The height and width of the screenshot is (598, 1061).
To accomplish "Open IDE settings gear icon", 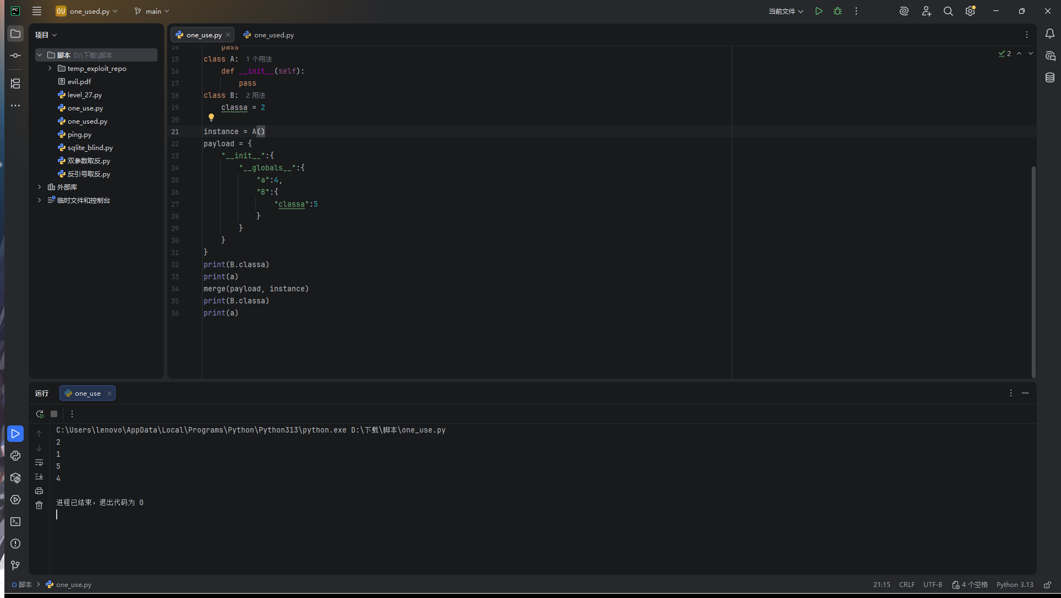I will click(970, 11).
